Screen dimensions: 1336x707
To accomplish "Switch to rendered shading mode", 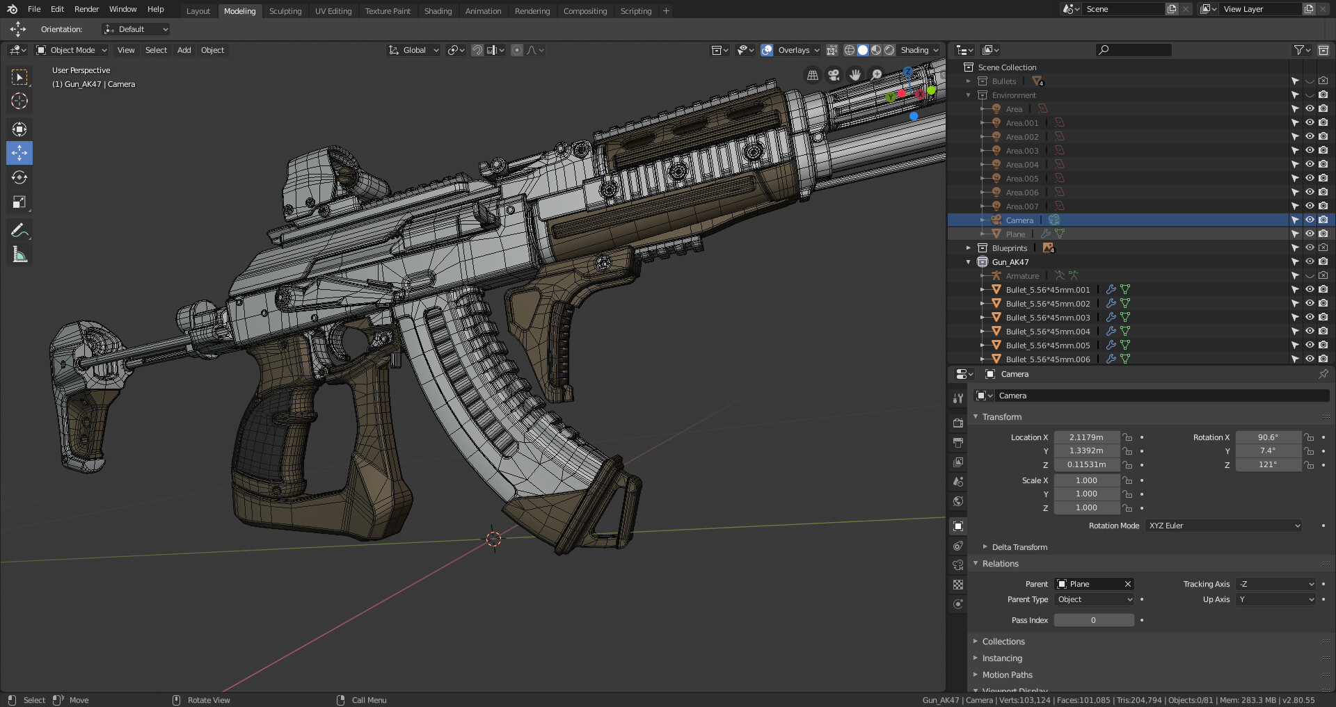I will pyautogui.click(x=889, y=50).
